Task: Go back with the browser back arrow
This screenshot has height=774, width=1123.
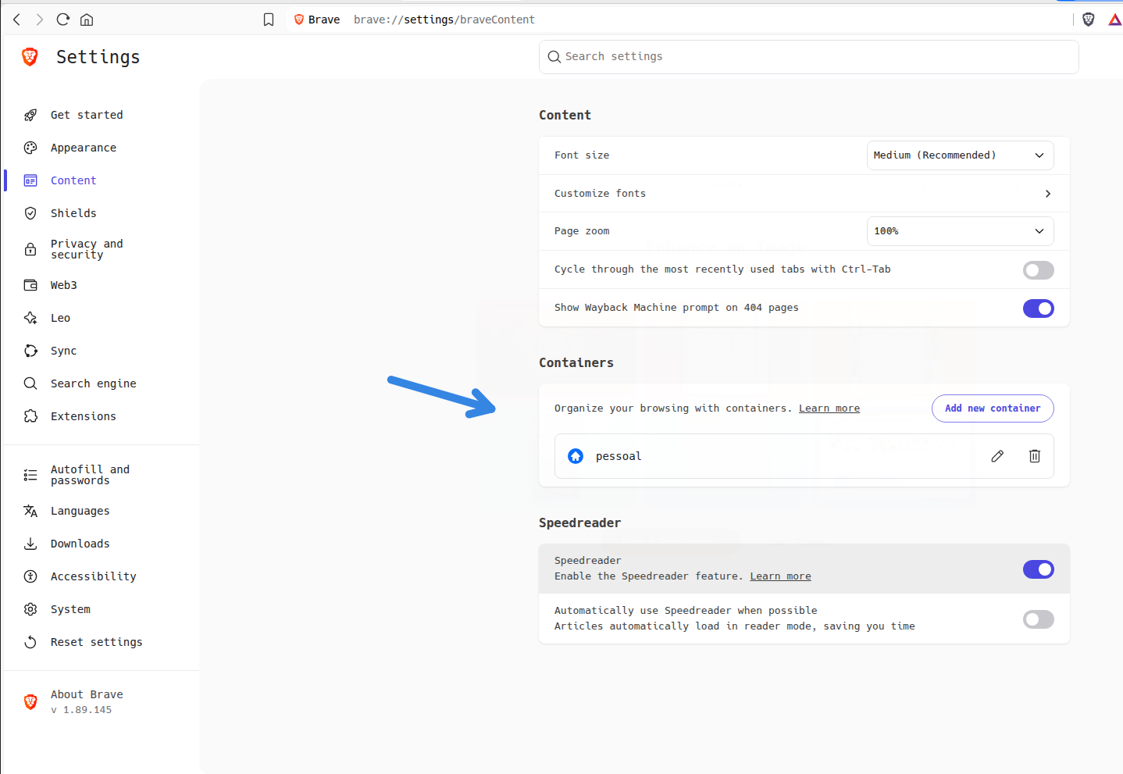Action: 16,20
